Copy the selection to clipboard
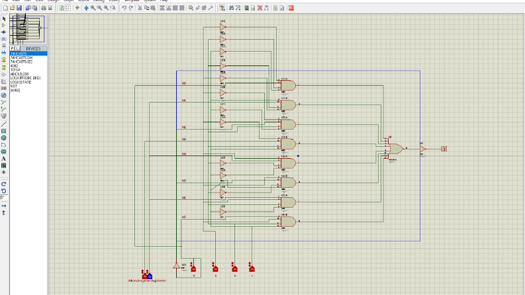This screenshot has height=295, width=525. pos(147,8)
